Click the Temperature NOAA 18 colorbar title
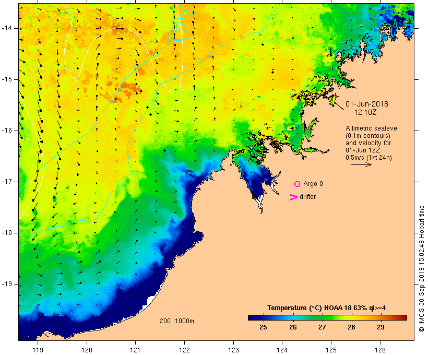This screenshot has height=355, width=428. 326,308
